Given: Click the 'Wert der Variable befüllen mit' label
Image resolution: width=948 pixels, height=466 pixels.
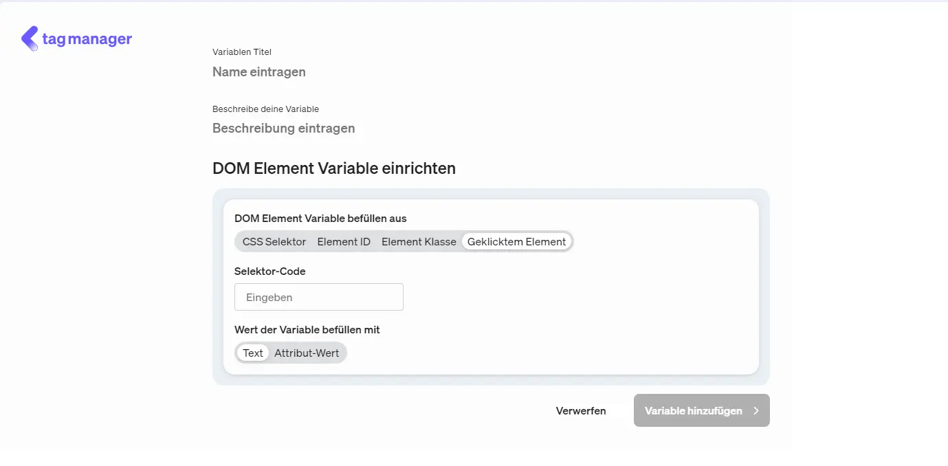Looking at the screenshot, I should click(x=307, y=329).
